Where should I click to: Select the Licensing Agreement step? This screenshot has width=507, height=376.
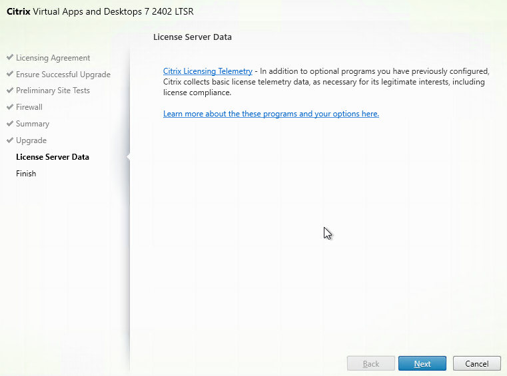(x=53, y=58)
